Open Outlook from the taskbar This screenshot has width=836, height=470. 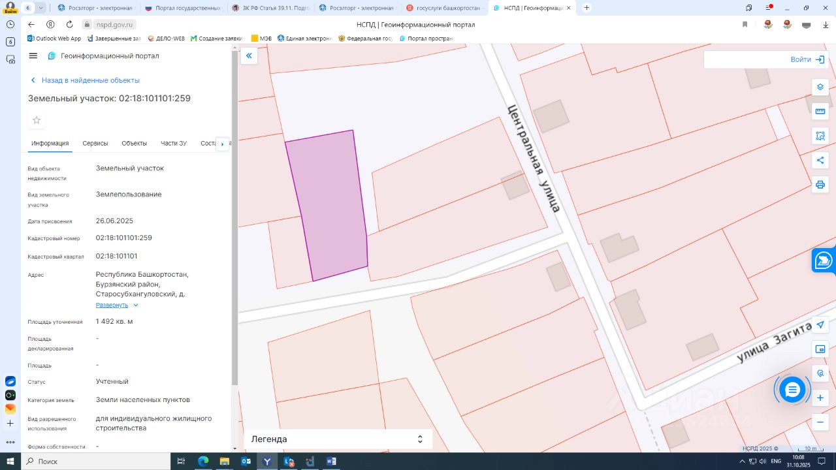point(246,462)
